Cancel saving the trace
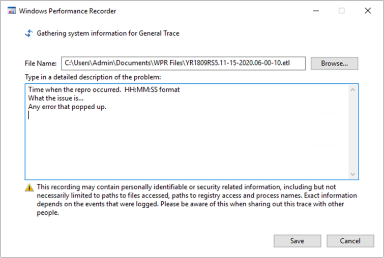 click(x=350, y=241)
